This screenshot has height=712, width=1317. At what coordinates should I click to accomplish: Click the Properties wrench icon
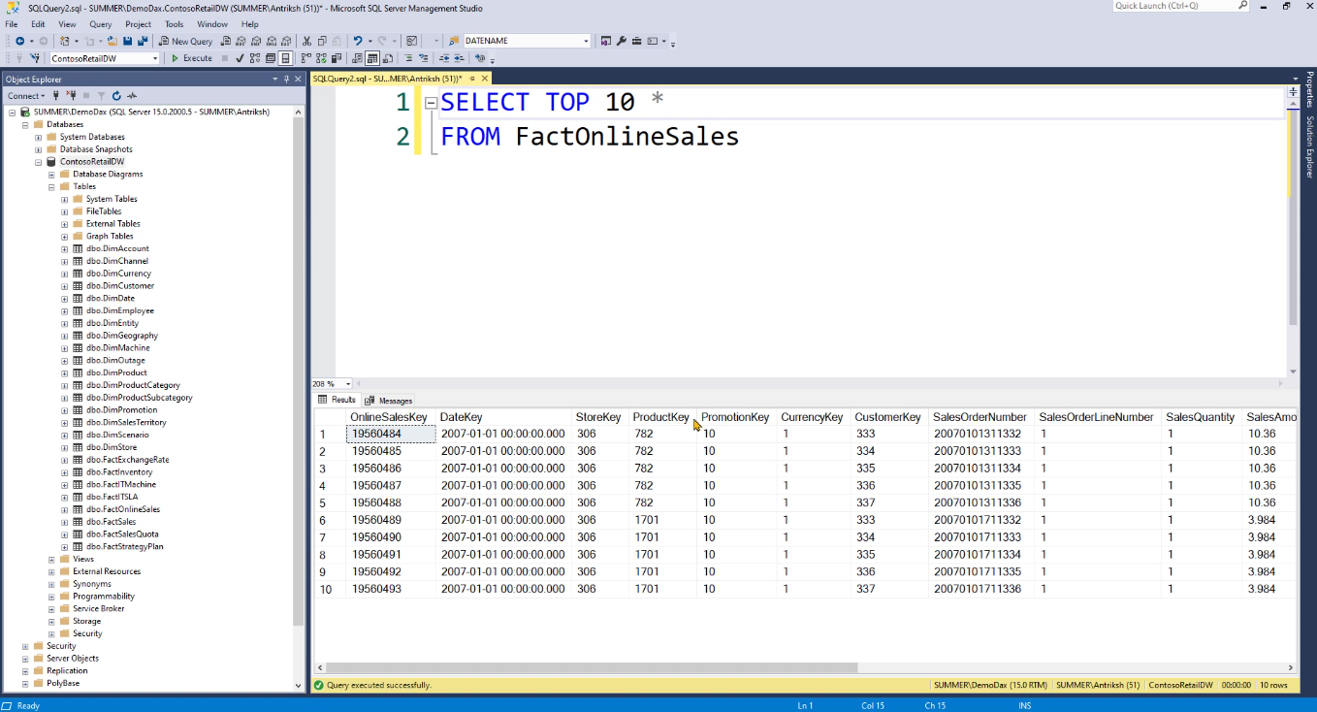point(621,41)
